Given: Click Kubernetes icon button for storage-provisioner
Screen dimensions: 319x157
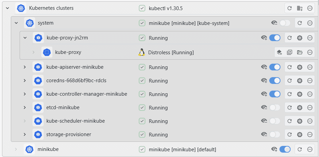Looking at the screenshot, I should pos(299,134).
